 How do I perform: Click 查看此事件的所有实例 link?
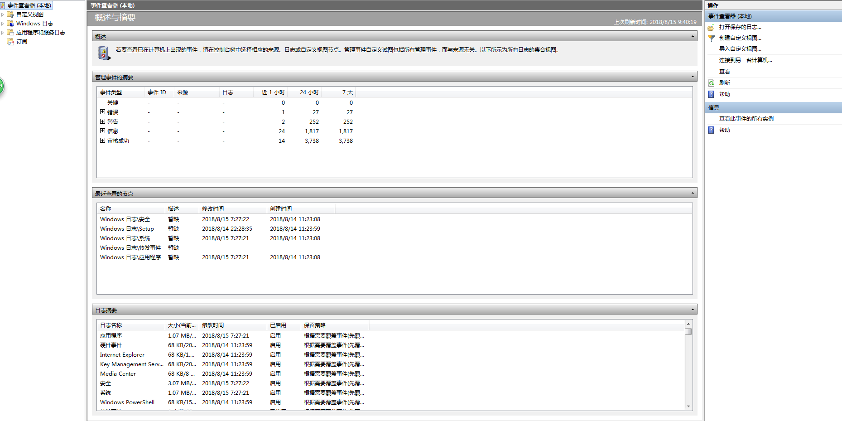[746, 119]
